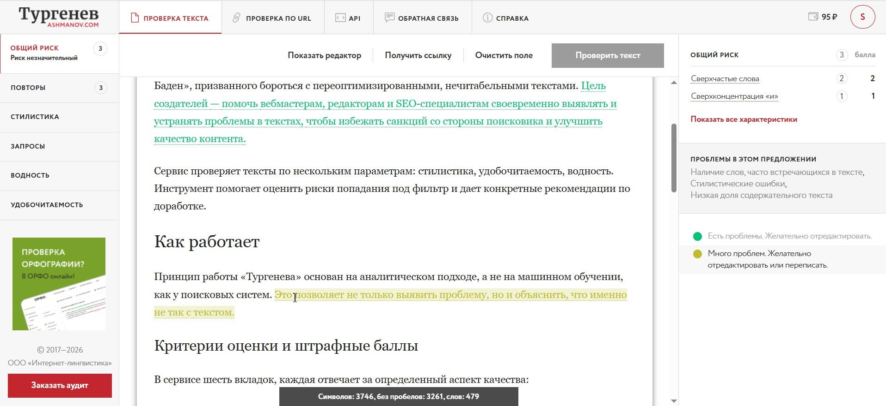The image size is (886, 406).
Task: Select the green 'Есть проблемы' legend dot
Action: point(697,236)
